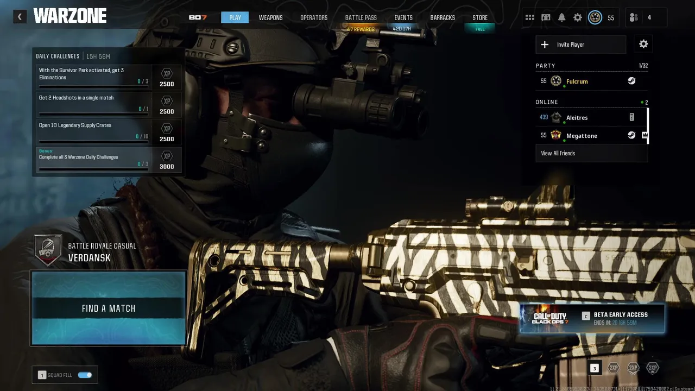This screenshot has height=391, width=695.
Task: Click the Warzone logo
Action: (x=70, y=16)
